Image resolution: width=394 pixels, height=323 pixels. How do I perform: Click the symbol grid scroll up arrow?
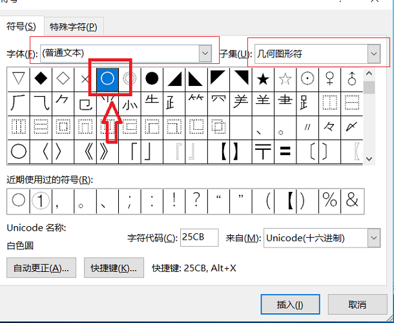(369, 74)
